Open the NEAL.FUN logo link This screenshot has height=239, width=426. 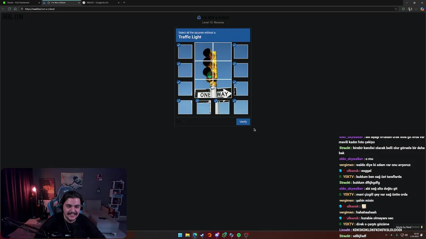coord(13,17)
